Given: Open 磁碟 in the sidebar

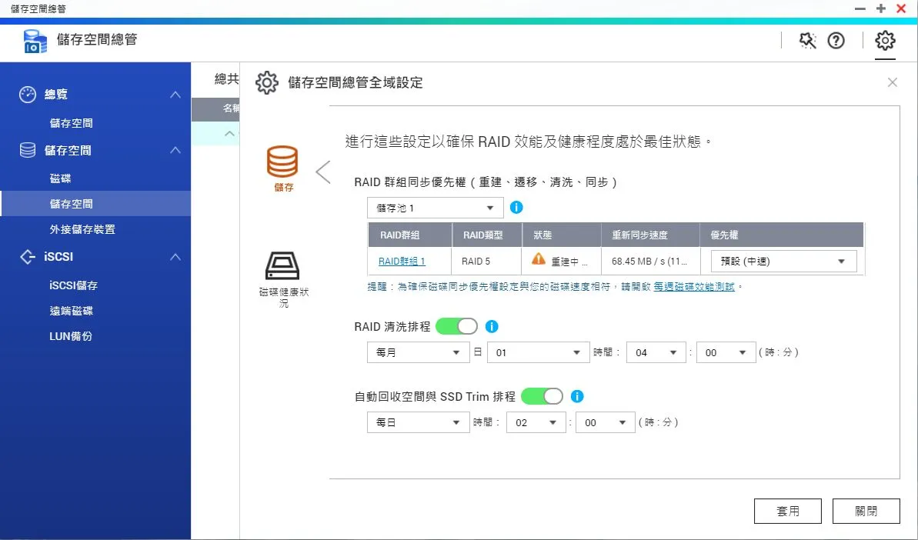Looking at the screenshot, I should (60, 178).
